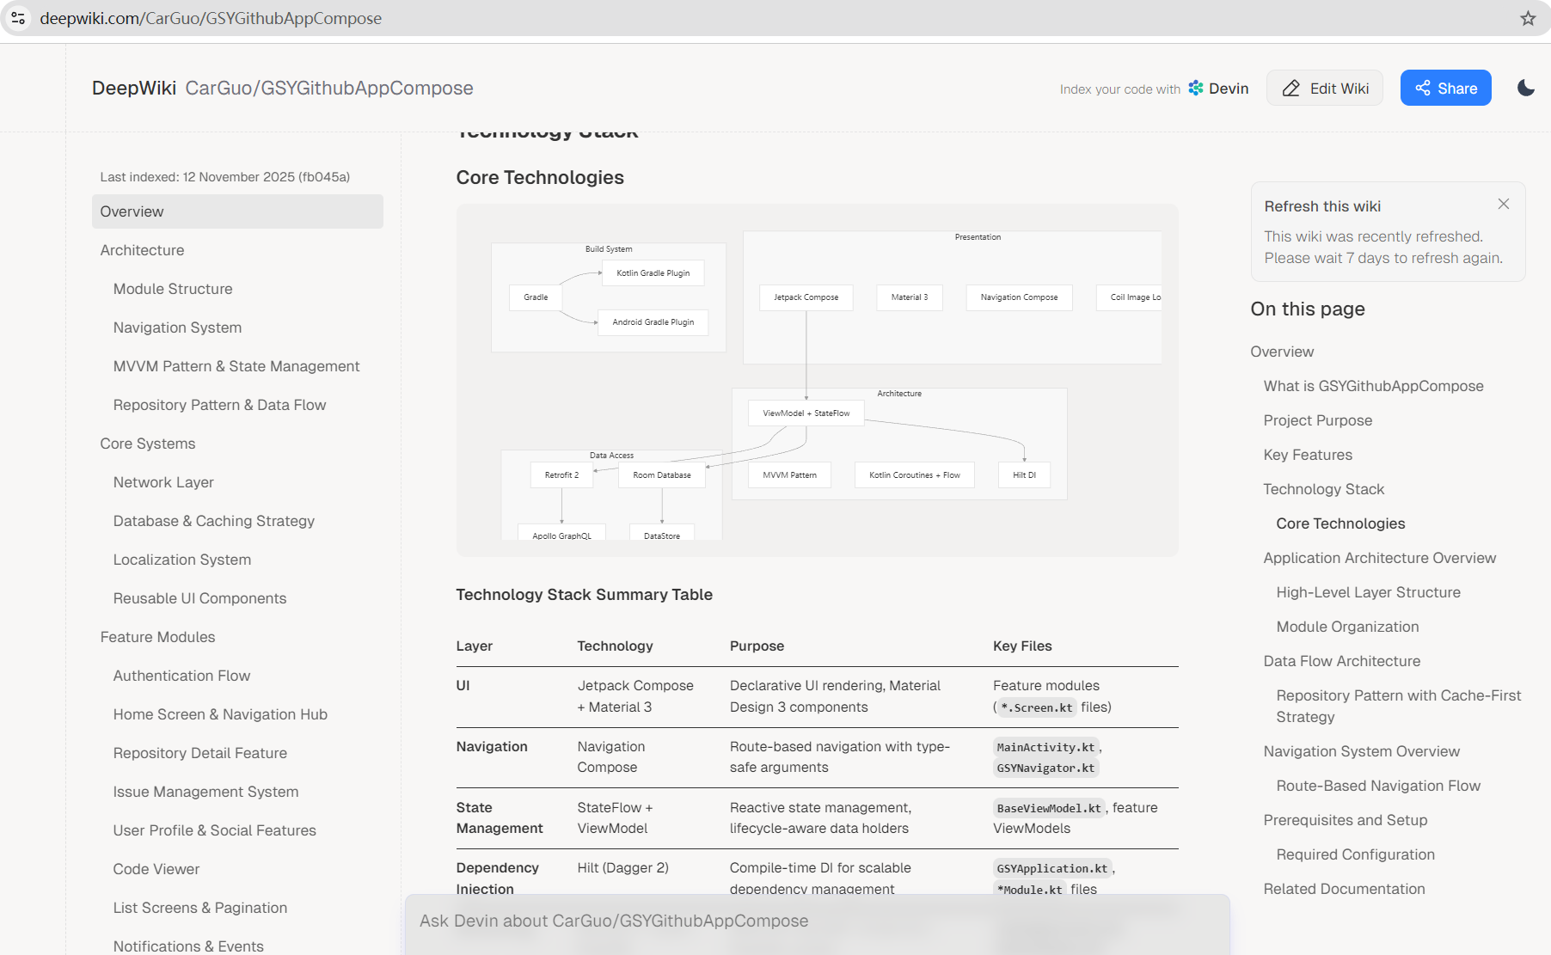
Task: Select Overview in the sidebar
Action: click(x=237, y=211)
